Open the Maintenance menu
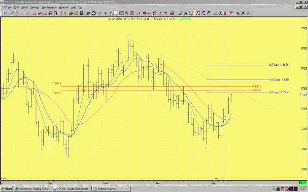The width and height of the screenshot is (308, 192). 49,7
